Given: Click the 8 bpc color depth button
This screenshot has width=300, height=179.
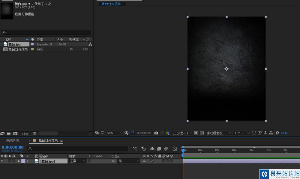Looking at the screenshot, I should pos(25,134).
